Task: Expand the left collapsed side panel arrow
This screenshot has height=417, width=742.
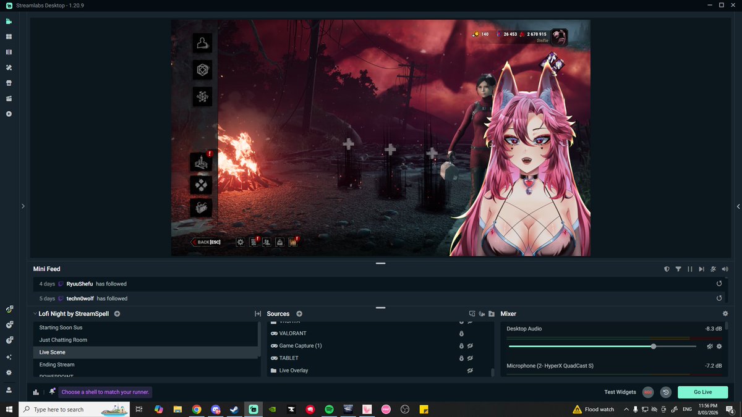Action: [x=23, y=206]
